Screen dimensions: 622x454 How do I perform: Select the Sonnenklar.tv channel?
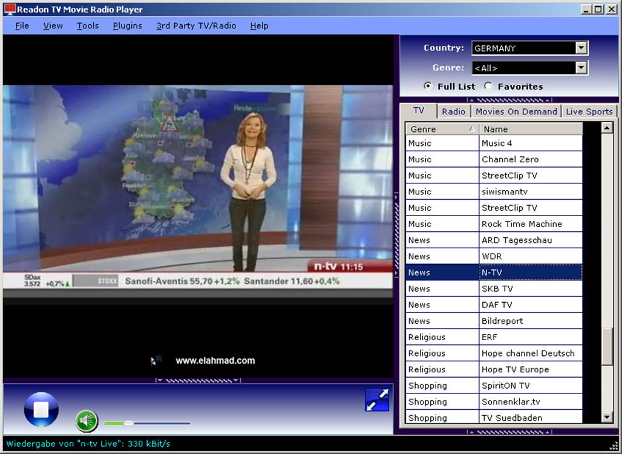(x=494, y=401)
